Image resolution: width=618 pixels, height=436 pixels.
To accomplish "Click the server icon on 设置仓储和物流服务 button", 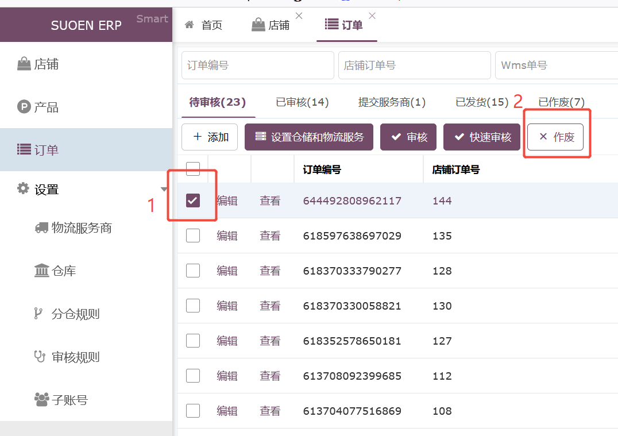I will tap(261, 136).
